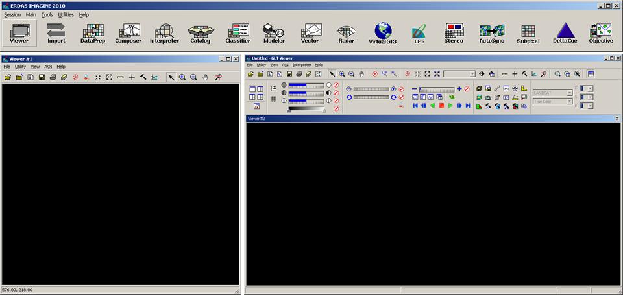Open the Catalog module
623x295 pixels.
point(201,33)
